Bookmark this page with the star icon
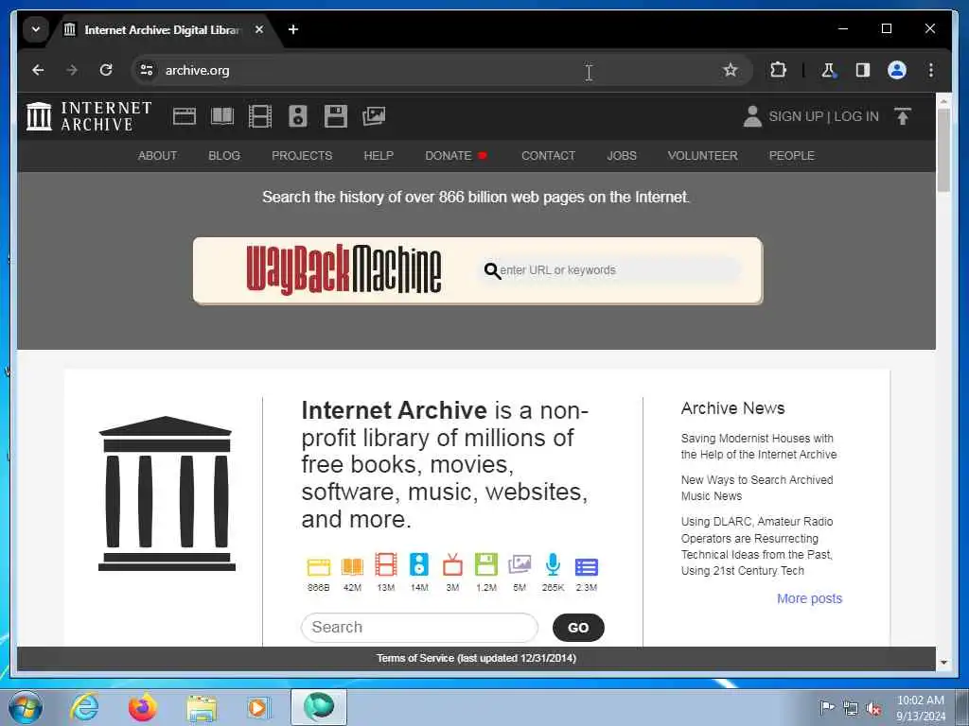The height and width of the screenshot is (726, 969). click(731, 70)
